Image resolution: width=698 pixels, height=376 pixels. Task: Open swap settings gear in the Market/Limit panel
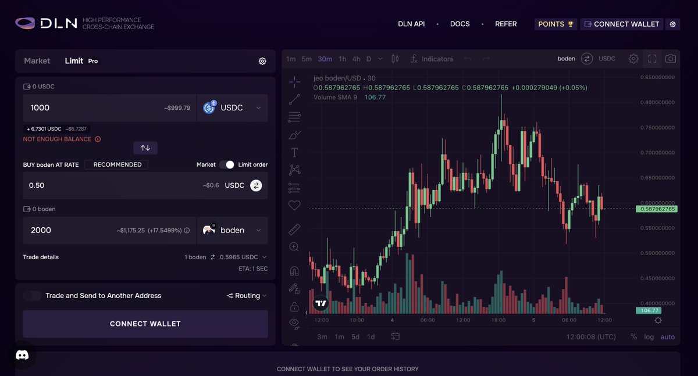[262, 61]
